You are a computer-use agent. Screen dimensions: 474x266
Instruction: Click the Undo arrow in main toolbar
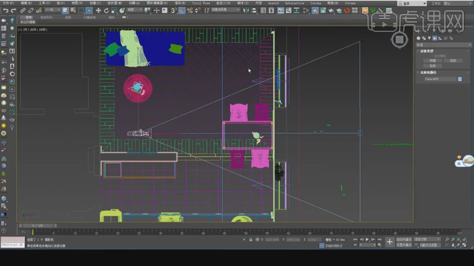coord(5,10)
